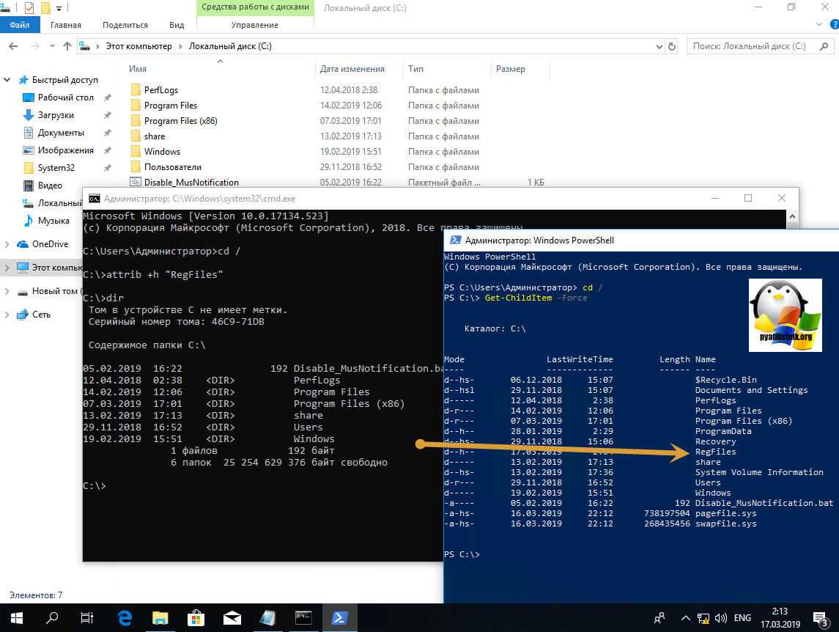
Task: Open the cmd.exe taskbar icon
Action: (303, 617)
